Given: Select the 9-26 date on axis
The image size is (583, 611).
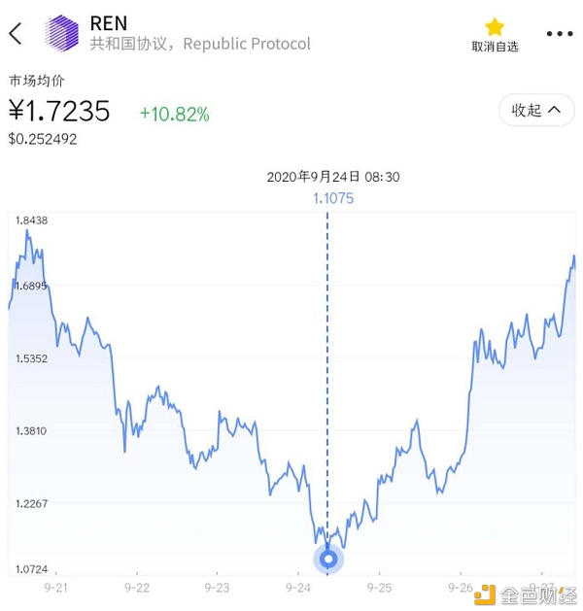Looking at the screenshot, I should pyautogui.click(x=461, y=588).
